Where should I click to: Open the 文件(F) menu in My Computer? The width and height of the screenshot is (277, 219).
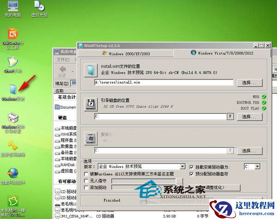point(63,60)
